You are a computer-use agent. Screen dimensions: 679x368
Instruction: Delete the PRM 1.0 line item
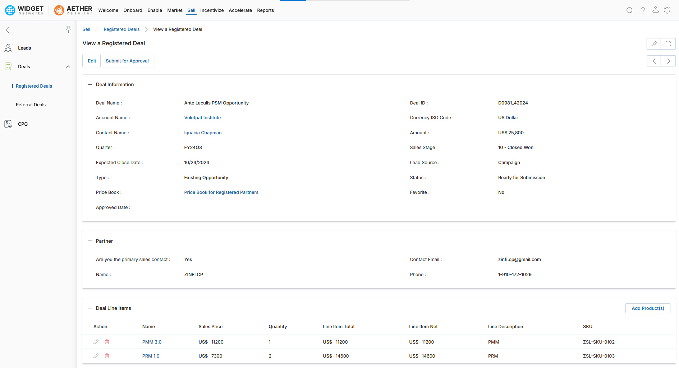[107, 356]
